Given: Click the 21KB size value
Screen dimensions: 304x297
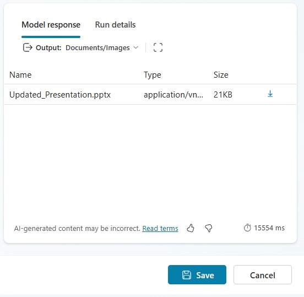Looking at the screenshot, I should (x=222, y=95).
